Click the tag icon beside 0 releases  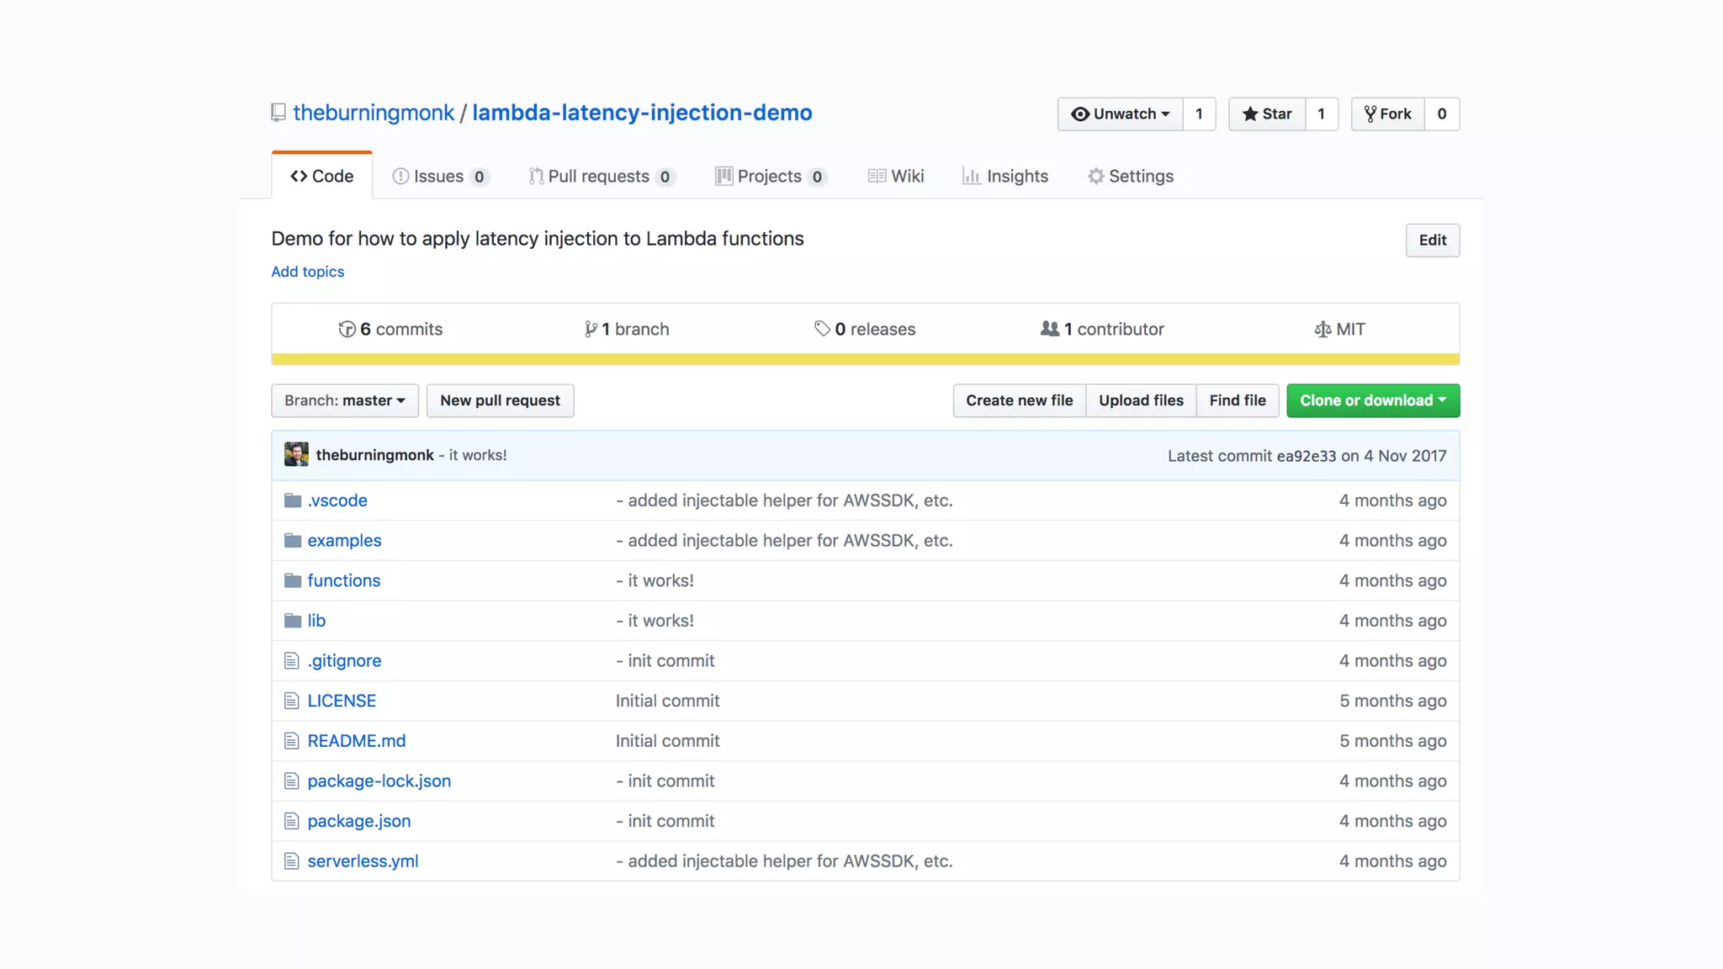(822, 329)
